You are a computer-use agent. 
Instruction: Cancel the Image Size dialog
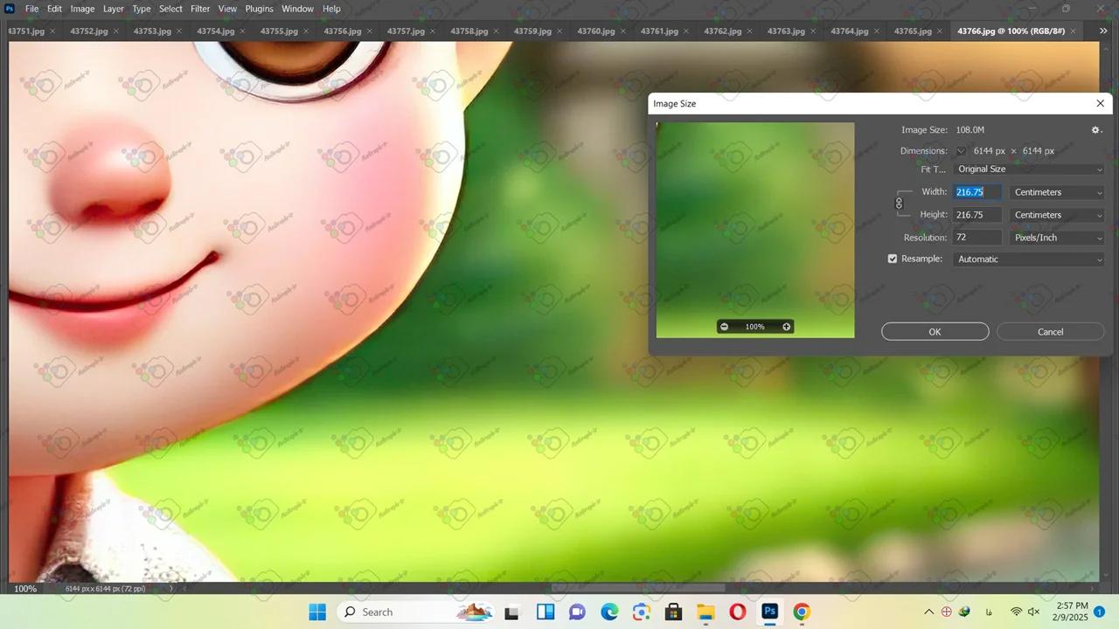coord(1050,332)
